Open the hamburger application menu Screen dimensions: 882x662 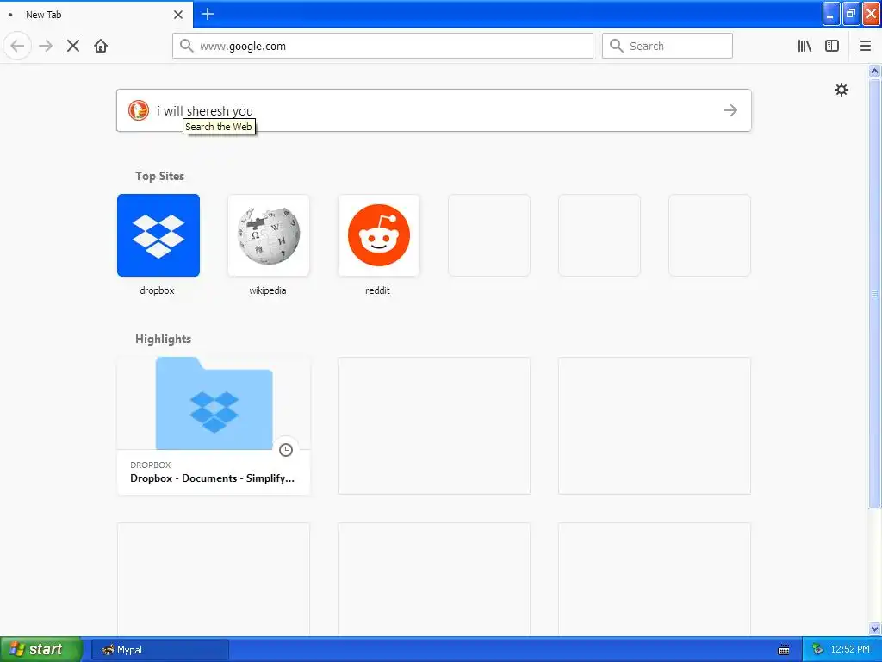click(x=866, y=46)
